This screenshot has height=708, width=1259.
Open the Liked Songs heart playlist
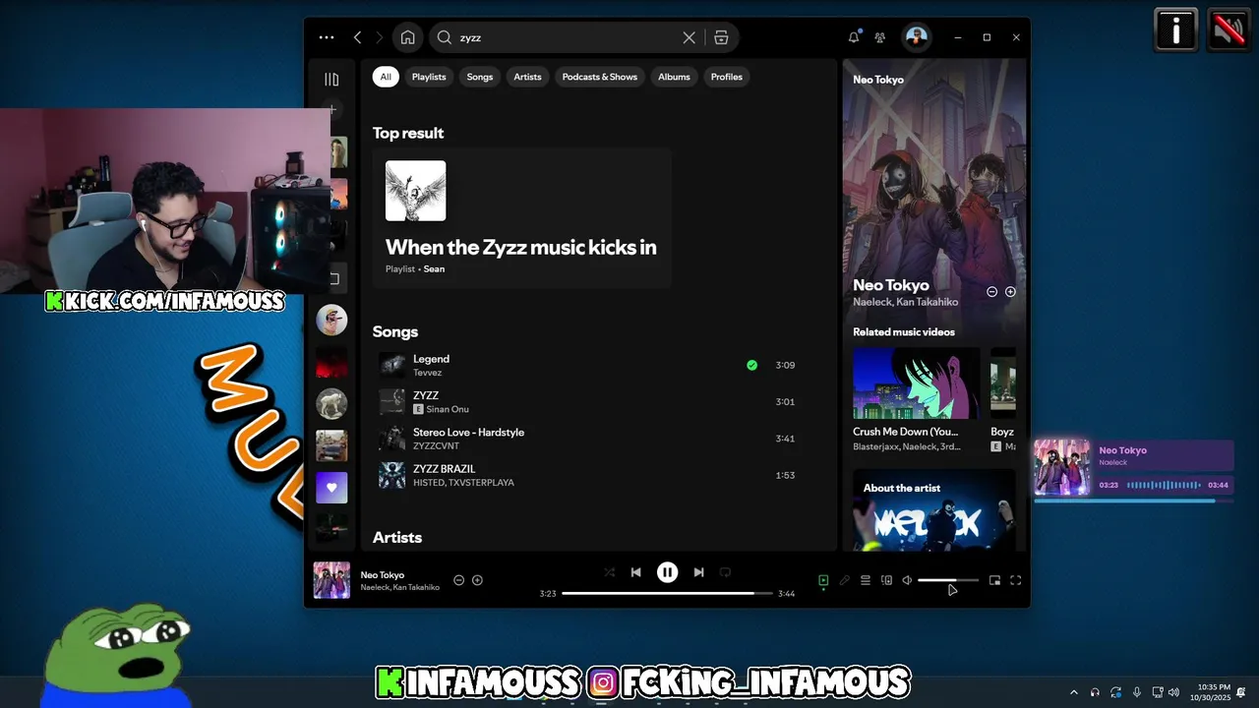(x=331, y=488)
